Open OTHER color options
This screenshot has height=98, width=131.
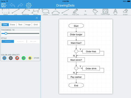[x=37, y=58]
